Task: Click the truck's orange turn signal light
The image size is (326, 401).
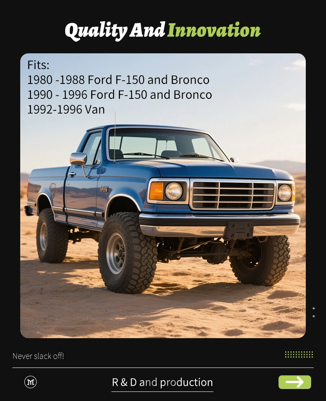Action: 156,191
